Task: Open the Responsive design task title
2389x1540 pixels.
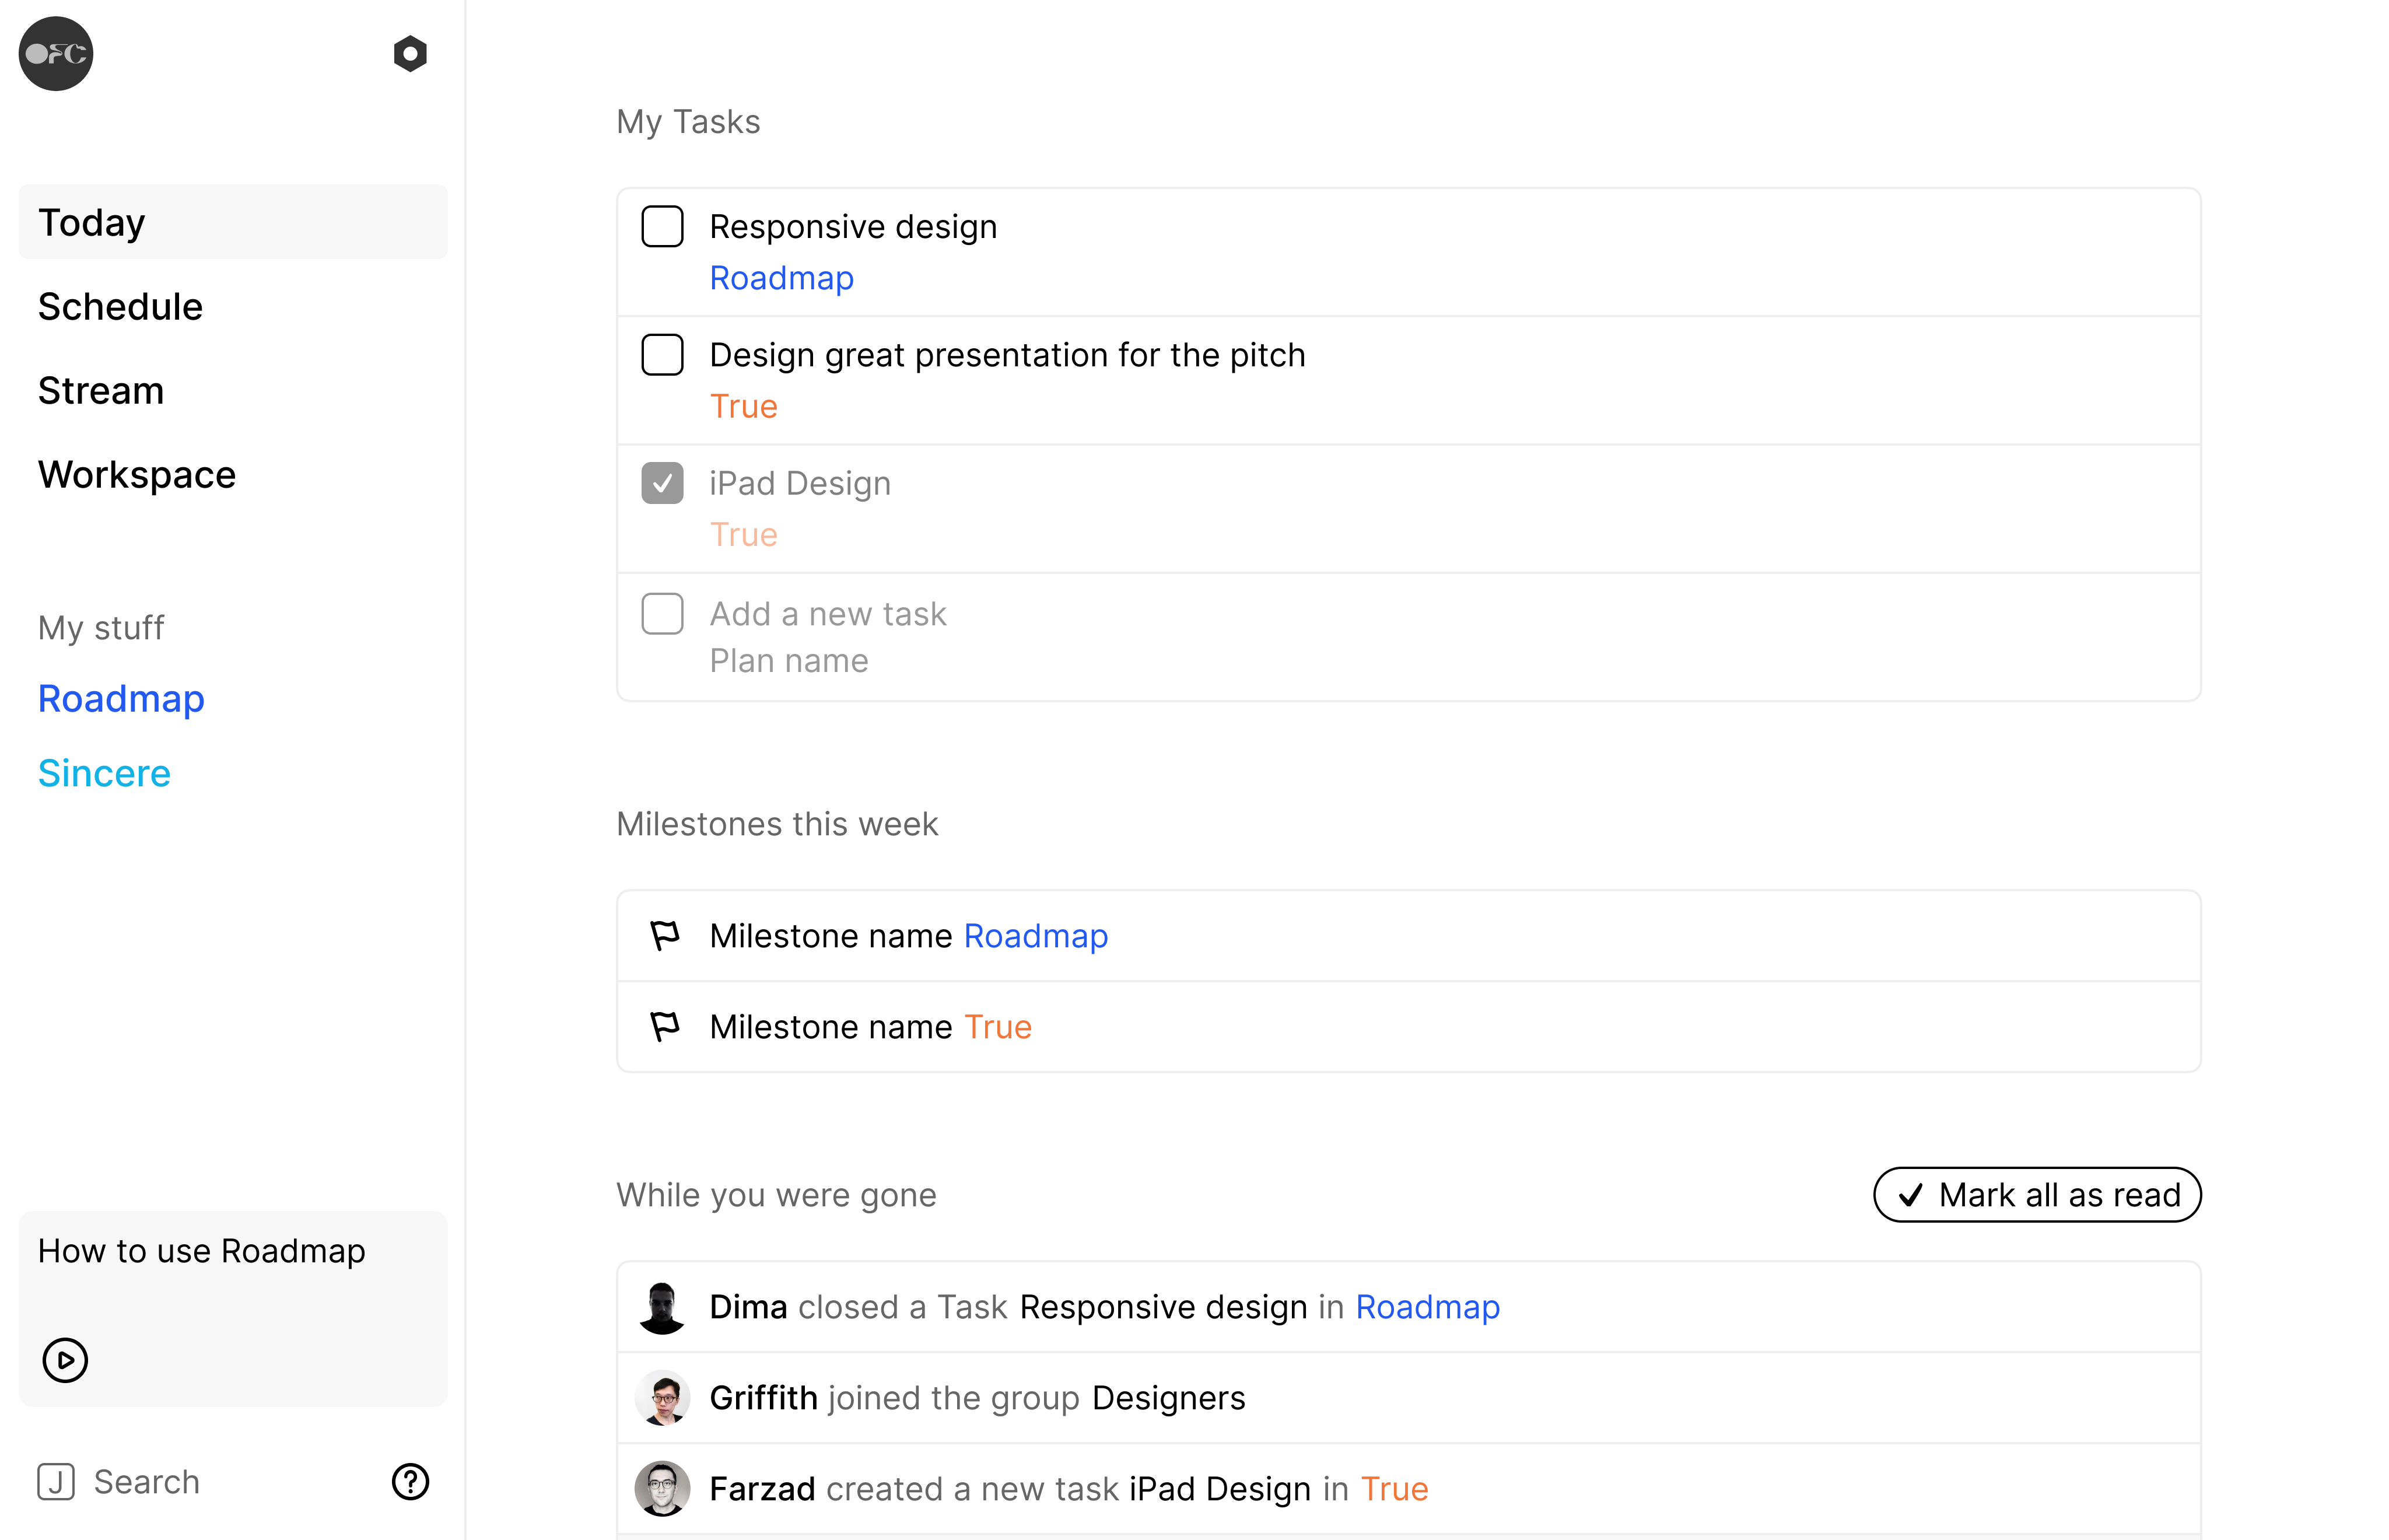Action: (853, 227)
